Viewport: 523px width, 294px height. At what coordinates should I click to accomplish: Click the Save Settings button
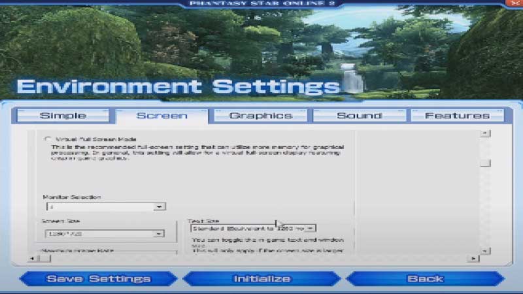(99, 279)
